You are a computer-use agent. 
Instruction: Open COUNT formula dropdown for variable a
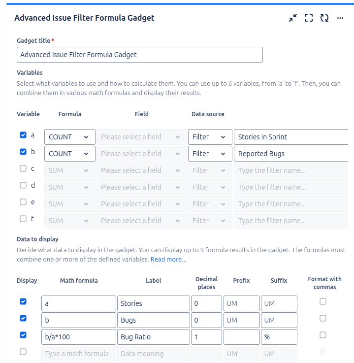pyautogui.click(x=69, y=137)
